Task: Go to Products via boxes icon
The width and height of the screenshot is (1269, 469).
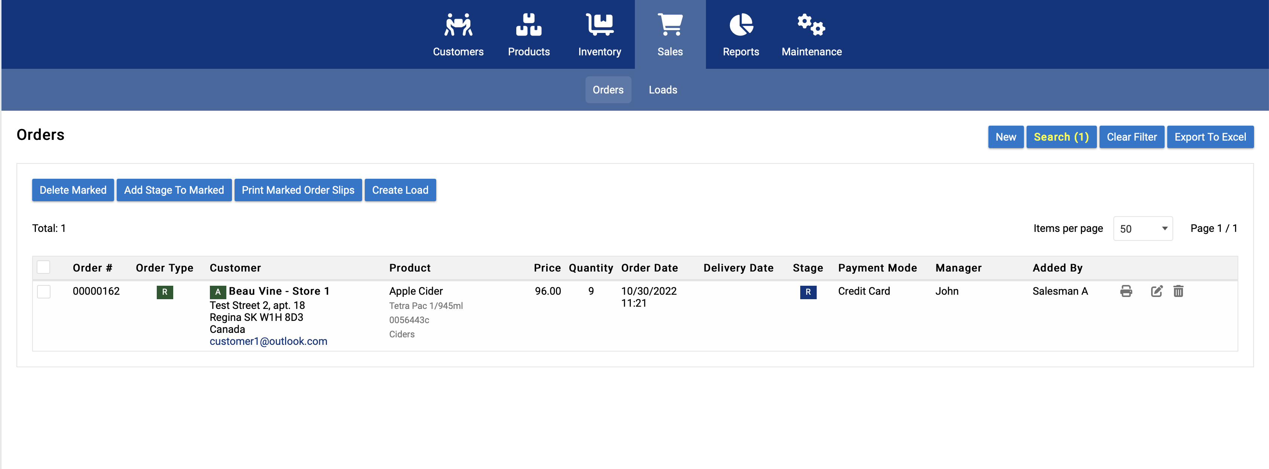Action: click(x=529, y=25)
